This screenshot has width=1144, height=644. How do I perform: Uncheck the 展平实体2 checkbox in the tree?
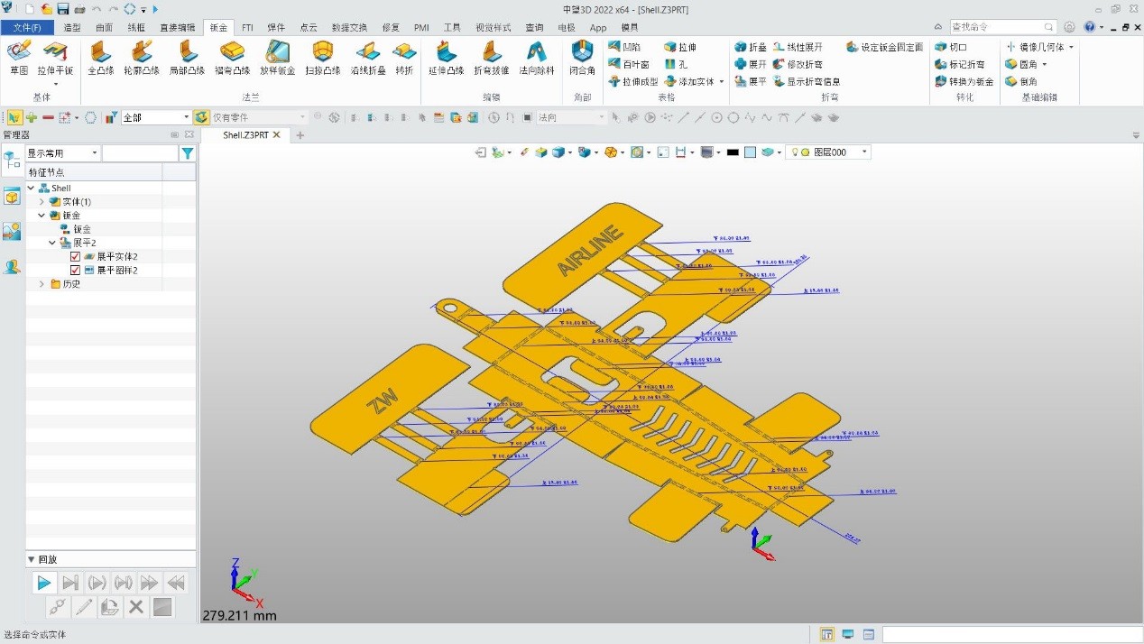74,255
